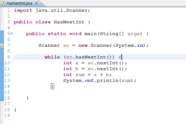The height and width of the screenshot is (124, 186).
Task: Click line number 19 in the gutter
Action: [7, 115]
